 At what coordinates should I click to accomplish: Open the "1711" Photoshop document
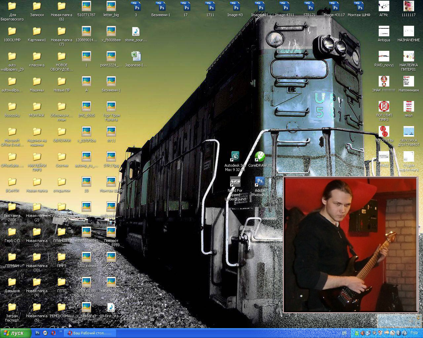point(211,7)
